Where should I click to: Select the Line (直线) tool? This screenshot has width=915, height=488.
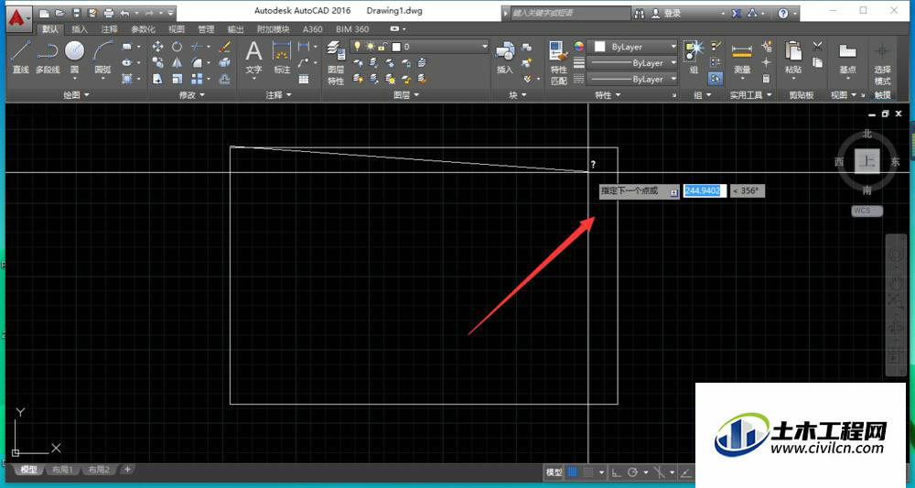pyautogui.click(x=20, y=57)
